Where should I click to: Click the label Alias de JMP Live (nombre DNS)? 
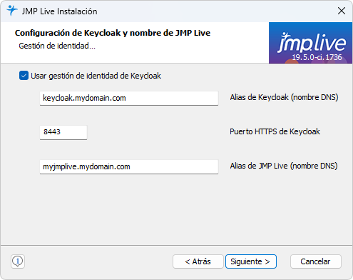coord(284,166)
